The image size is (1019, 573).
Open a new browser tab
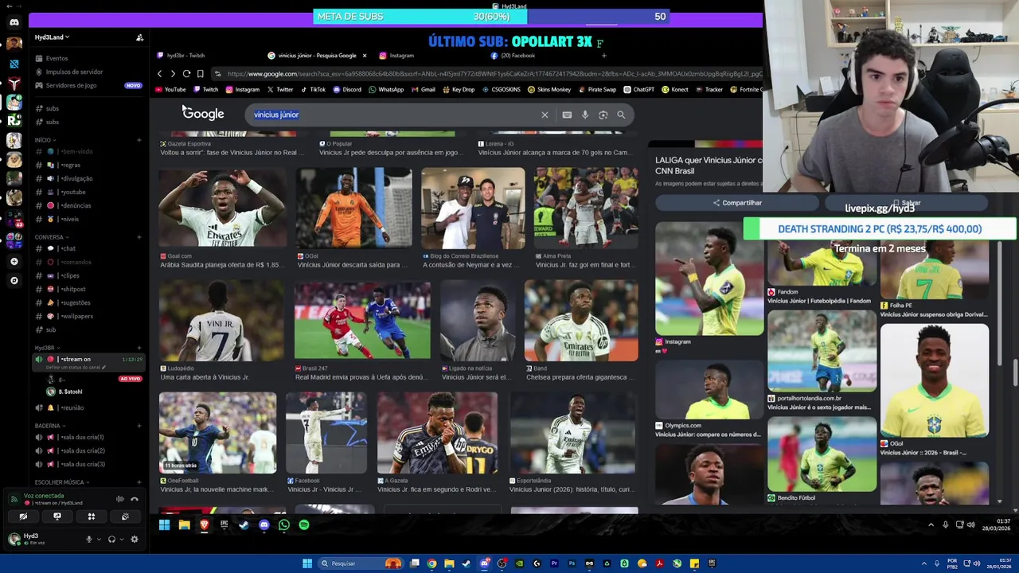click(x=603, y=56)
